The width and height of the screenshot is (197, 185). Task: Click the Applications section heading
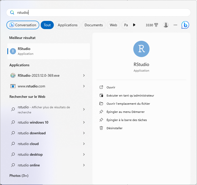point(19,65)
